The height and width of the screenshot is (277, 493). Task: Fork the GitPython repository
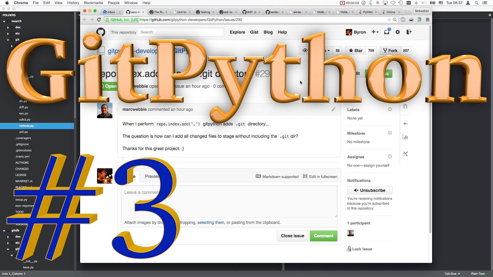[x=390, y=50]
